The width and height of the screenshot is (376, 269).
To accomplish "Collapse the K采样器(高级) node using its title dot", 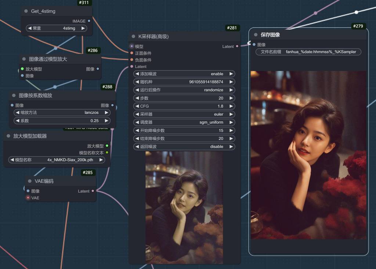I will (x=133, y=37).
